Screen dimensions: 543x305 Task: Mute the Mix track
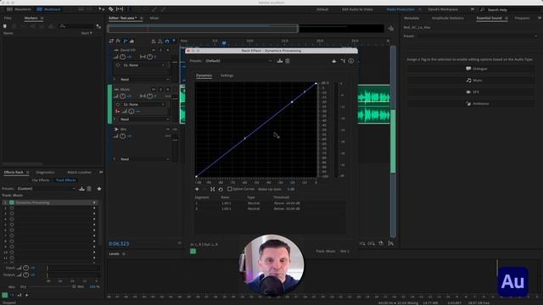pyautogui.click(x=168, y=130)
